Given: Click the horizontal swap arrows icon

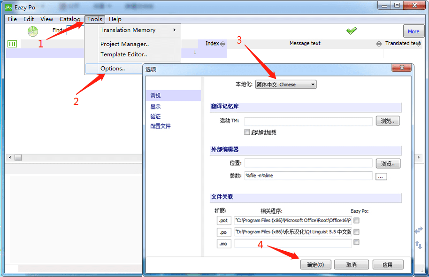Looking at the screenshot, I should tap(419, 230).
